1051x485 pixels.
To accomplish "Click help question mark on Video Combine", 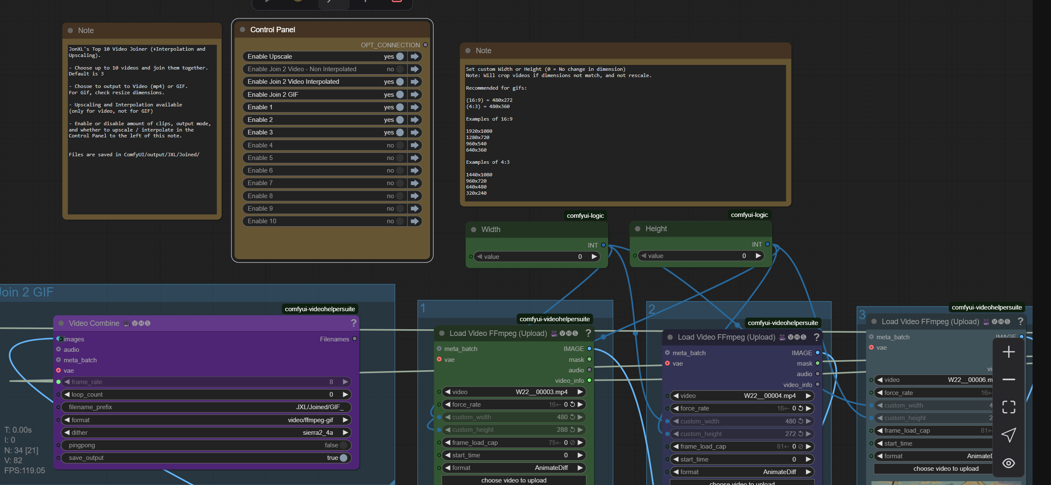I will click(353, 323).
